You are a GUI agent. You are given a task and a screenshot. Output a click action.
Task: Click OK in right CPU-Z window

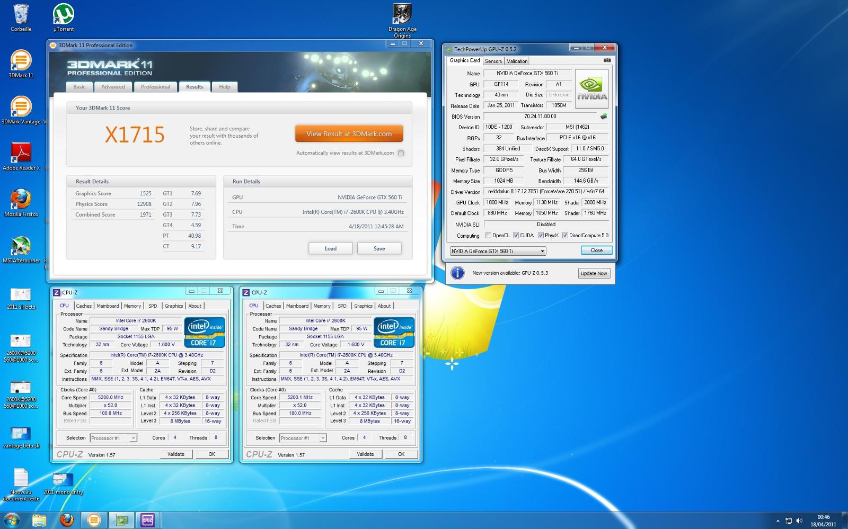(x=401, y=454)
